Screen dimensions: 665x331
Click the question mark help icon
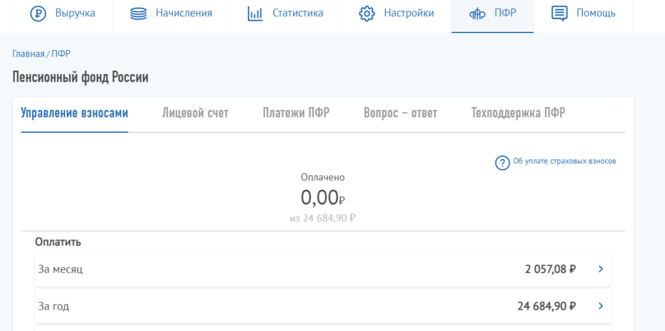click(x=502, y=163)
